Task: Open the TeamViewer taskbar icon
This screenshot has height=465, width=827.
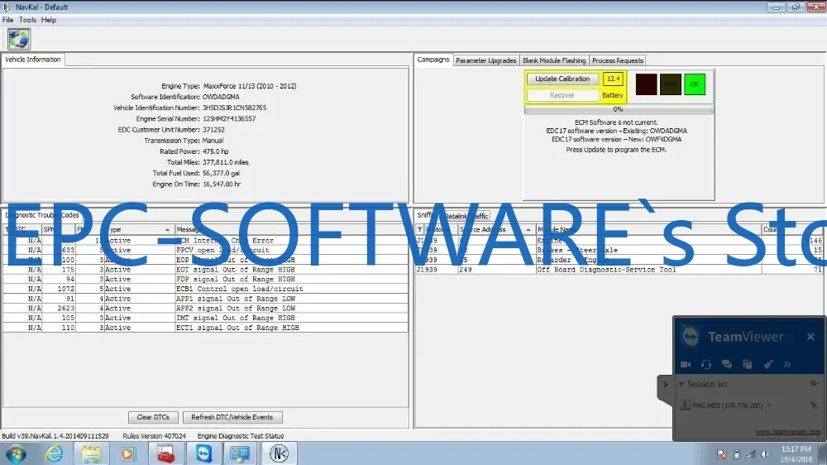Action: pyautogui.click(x=203, y=454)
